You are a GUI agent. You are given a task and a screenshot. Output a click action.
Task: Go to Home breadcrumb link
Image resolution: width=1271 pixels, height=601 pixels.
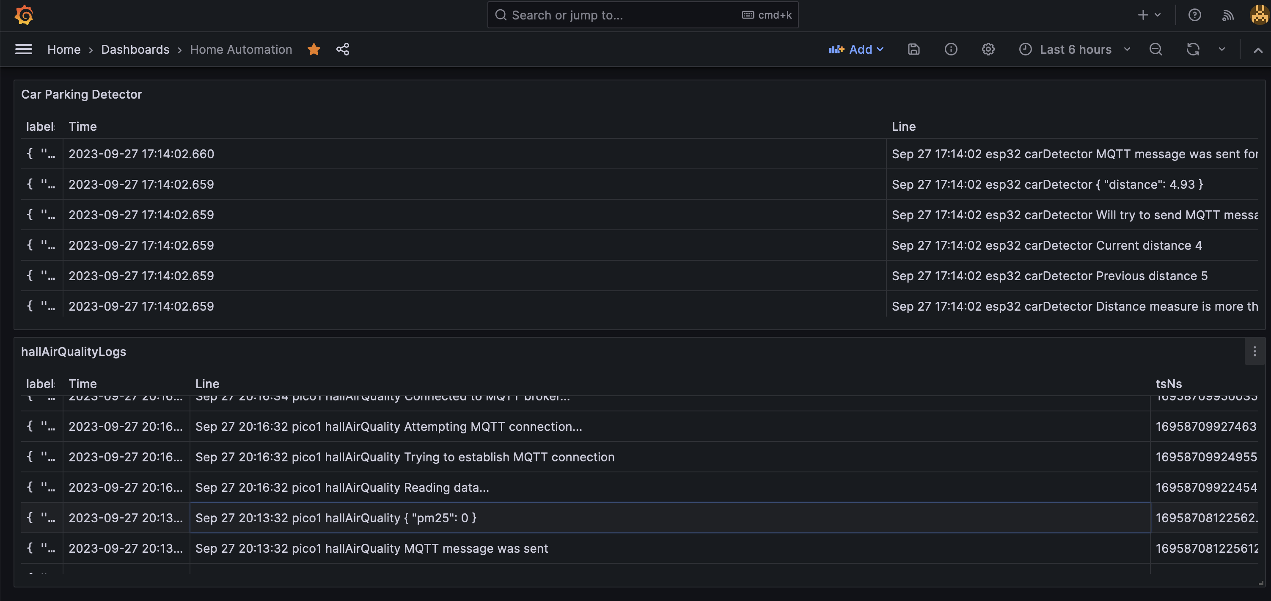63,50
